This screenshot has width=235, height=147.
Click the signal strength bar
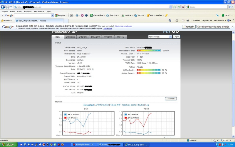tap(149, 51)
